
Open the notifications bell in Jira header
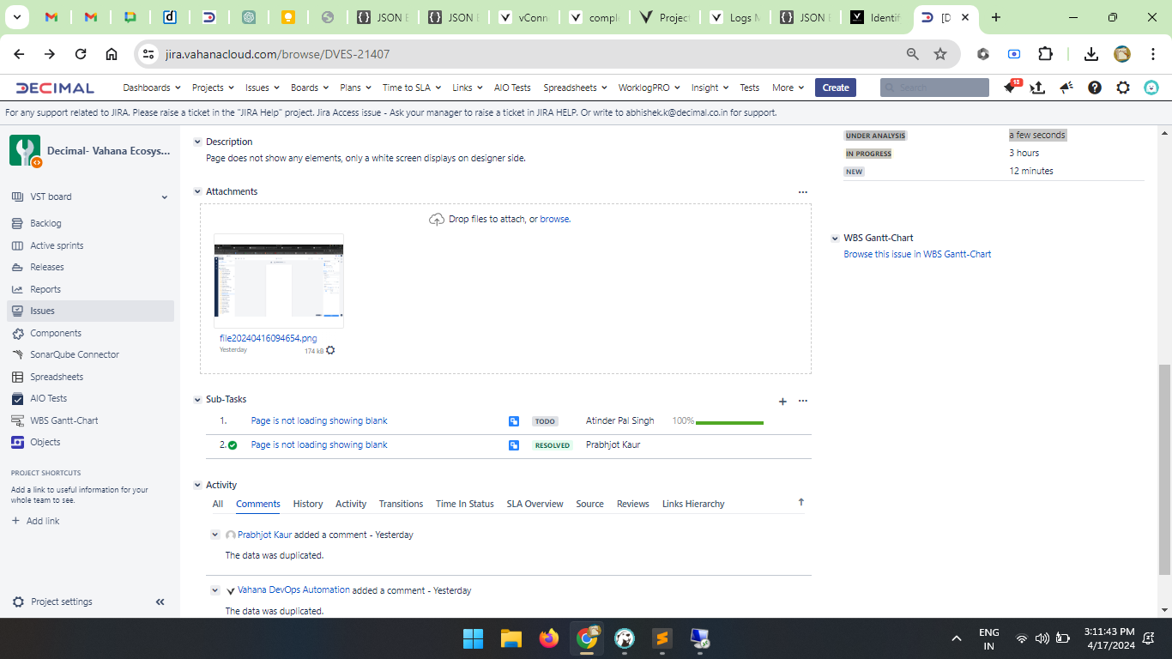pos(1012,87)
